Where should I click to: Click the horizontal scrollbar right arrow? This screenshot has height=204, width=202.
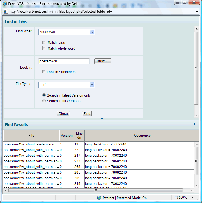pos(192,190)
